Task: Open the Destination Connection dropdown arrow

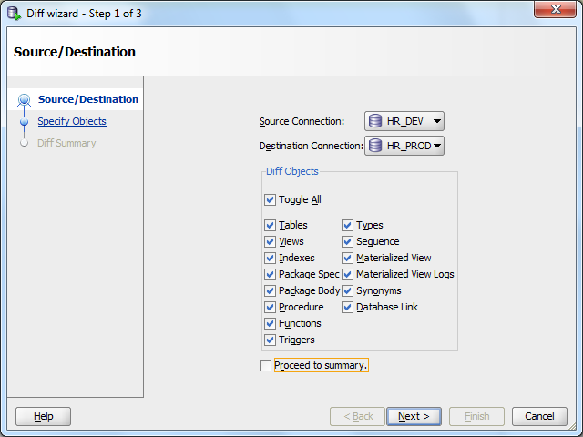Action: coord(437,146)
